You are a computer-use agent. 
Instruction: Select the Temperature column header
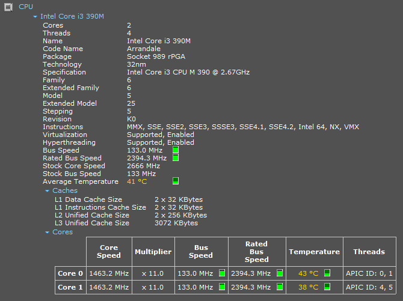coord(315,252)
